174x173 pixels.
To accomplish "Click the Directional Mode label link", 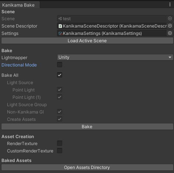I will point(19,65).
